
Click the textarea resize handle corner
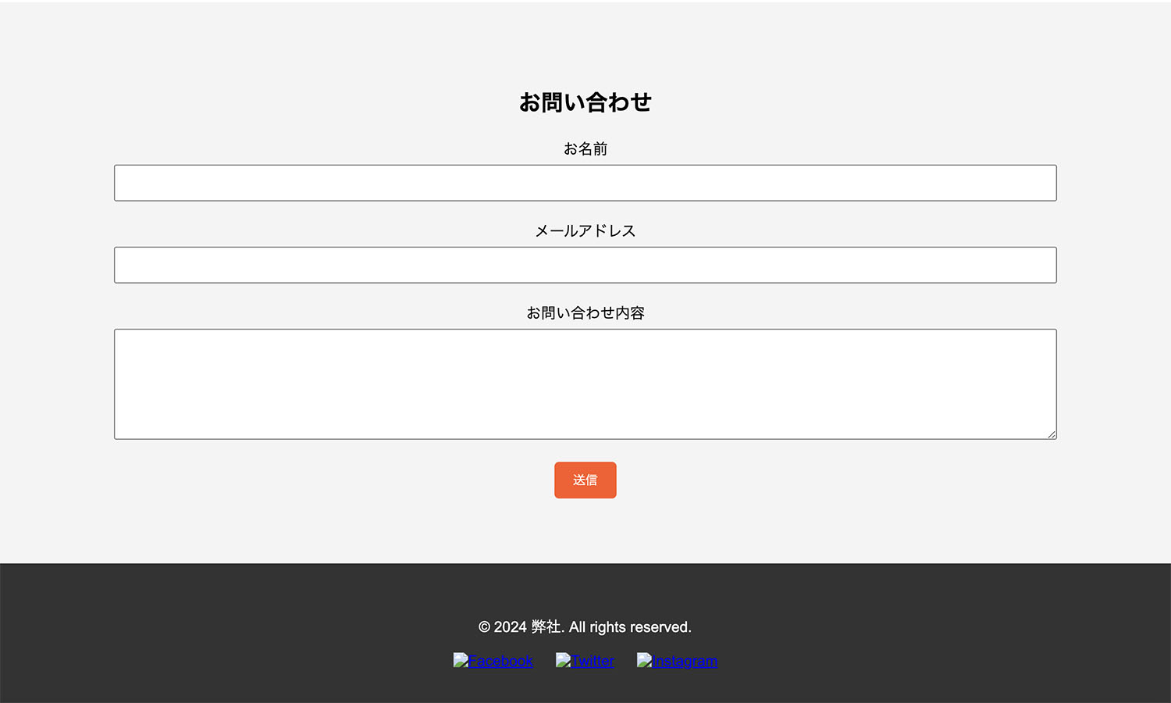[x=1052, y=434]
